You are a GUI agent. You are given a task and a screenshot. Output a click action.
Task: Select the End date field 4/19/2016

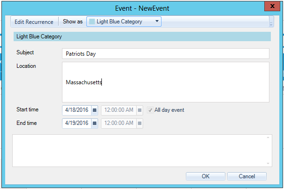coord(77,124)
